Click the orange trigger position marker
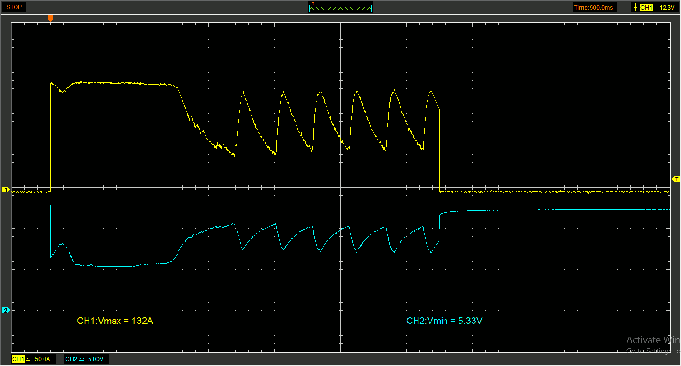Viewport: 681px width, 366px height. point(50,18)
